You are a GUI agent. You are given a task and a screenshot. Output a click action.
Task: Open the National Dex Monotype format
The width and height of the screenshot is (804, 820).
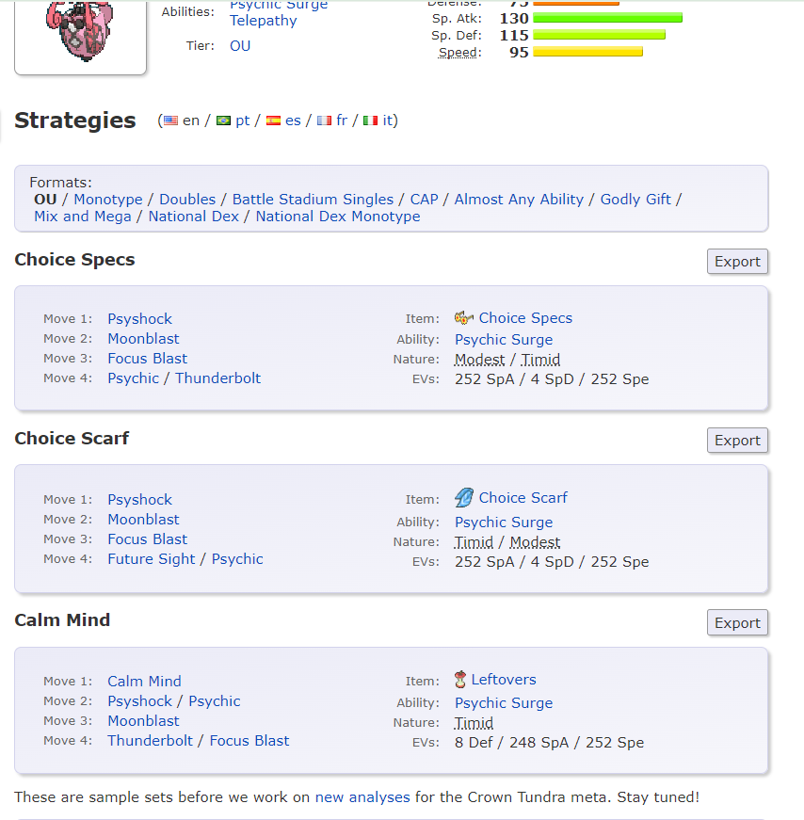[338, 217]
